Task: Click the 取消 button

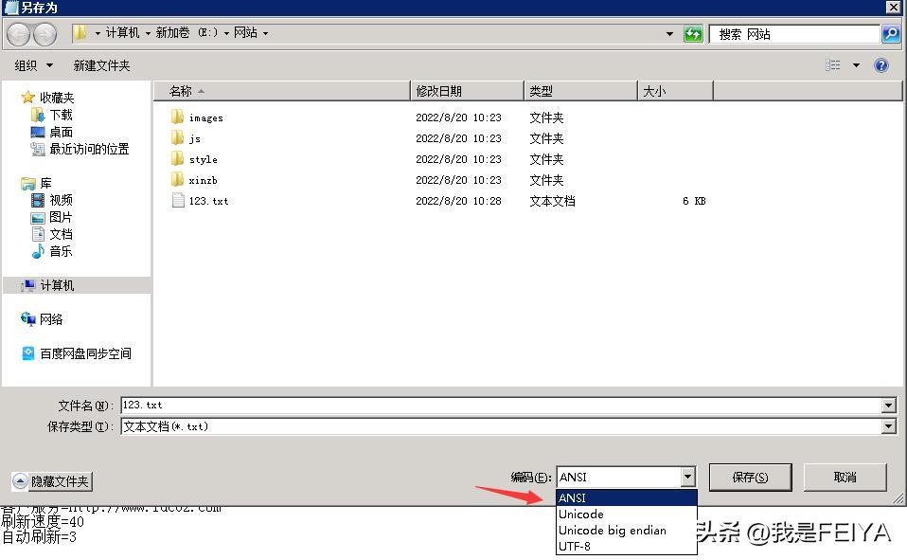Action: point(845,477)
